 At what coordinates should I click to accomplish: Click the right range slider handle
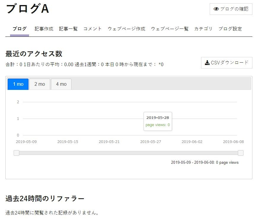pyautogui.click(x=241, y=153)
